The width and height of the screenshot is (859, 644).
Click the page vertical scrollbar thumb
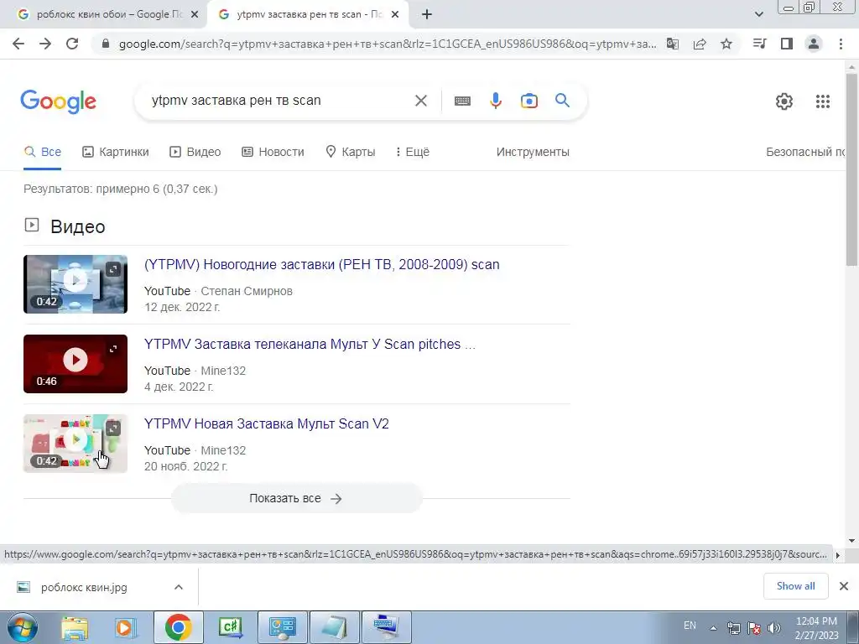click(851, 169)
